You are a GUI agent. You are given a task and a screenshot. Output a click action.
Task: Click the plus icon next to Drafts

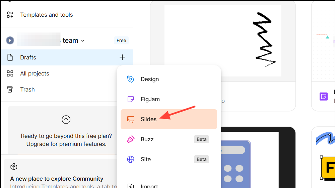[122, 57]
